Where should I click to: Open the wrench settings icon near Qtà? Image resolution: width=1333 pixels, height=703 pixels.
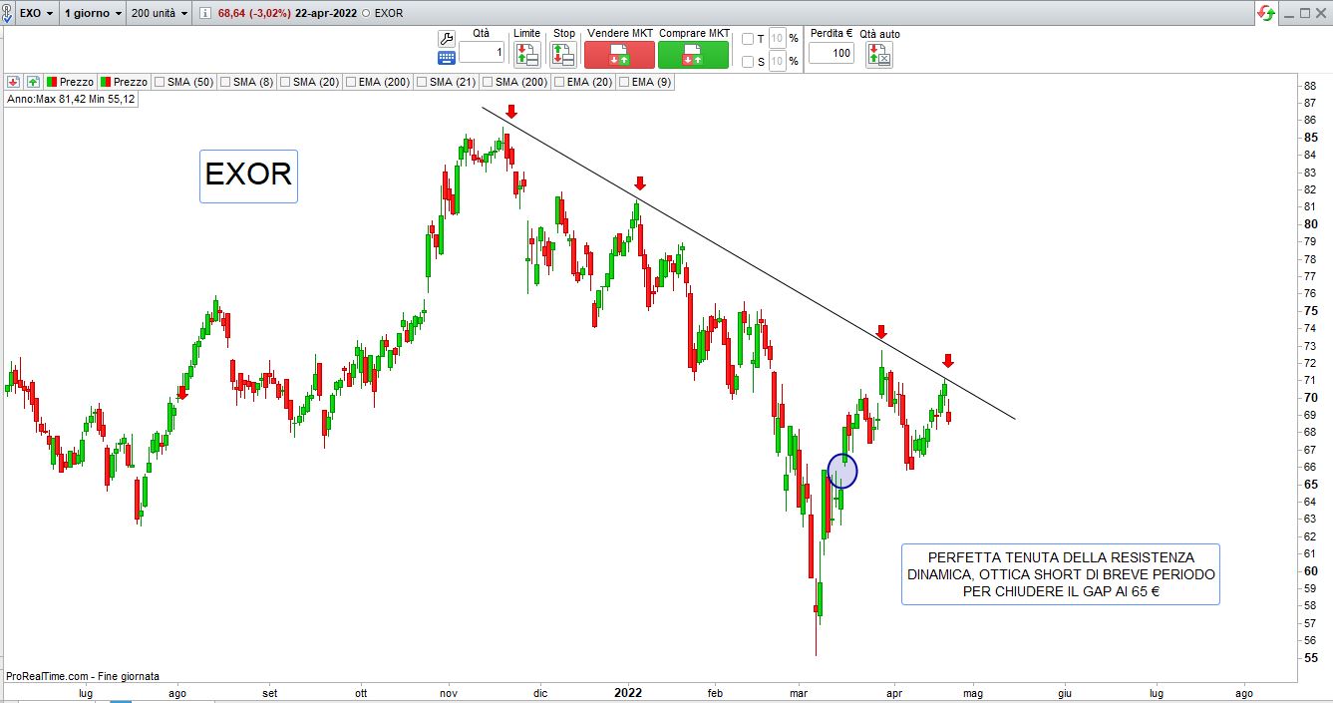click(x=447, y=38)
